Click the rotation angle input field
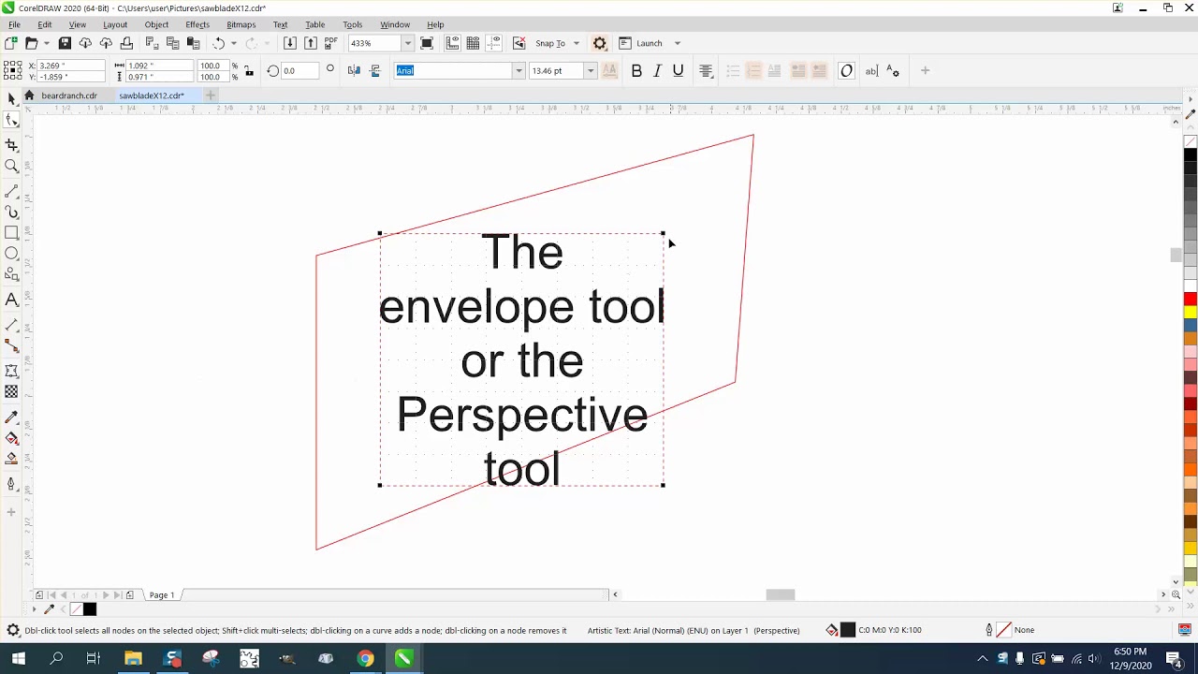 click(x=299, y=71)
